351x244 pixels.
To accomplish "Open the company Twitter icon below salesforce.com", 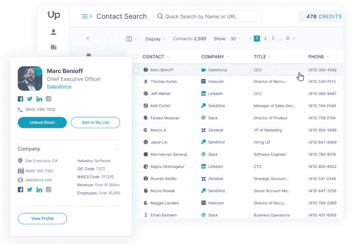I will (x=30, y=189).
